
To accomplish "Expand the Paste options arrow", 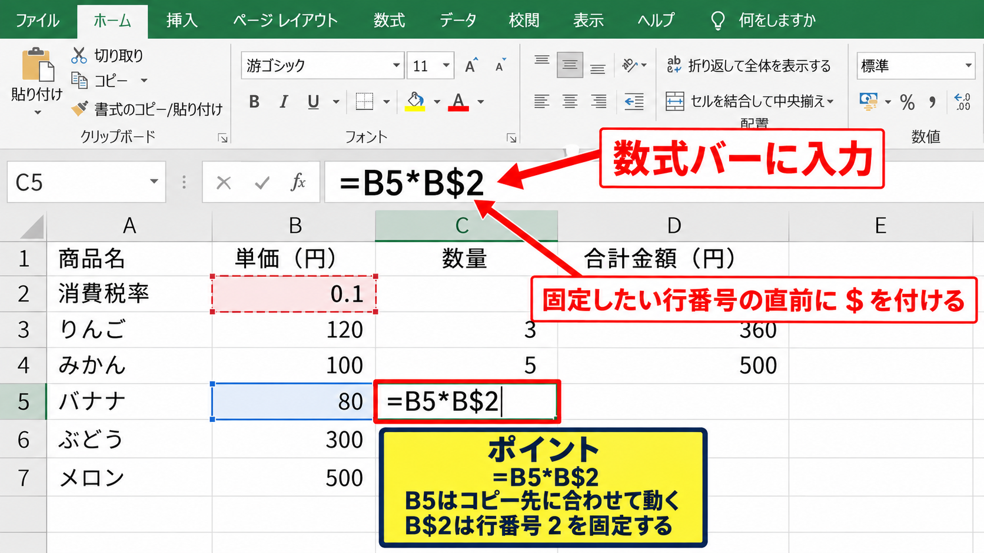I will (38, 112).
